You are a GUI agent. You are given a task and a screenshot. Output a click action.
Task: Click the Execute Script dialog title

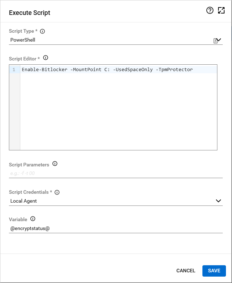[x=30, y=13]
